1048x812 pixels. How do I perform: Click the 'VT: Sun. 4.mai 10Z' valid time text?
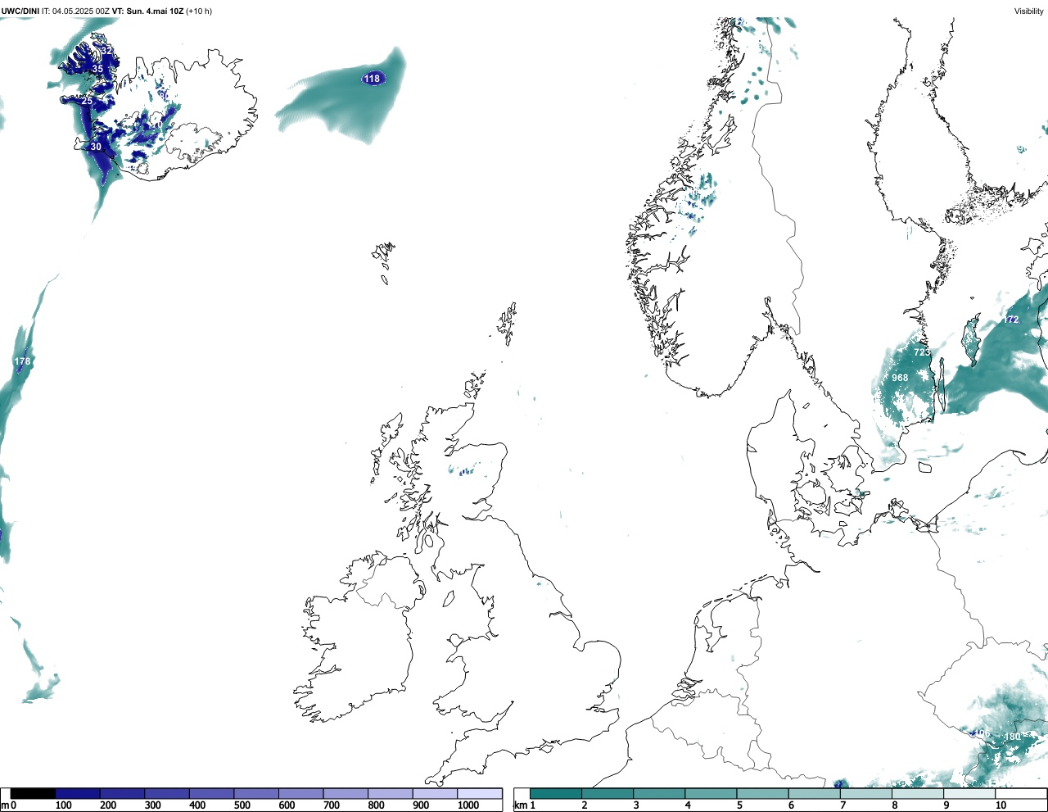pyautogui.click(x=147, y=11)
